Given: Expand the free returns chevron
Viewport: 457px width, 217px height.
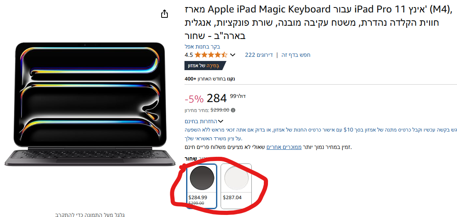Looking at the screenshot, I should point(221,121).
